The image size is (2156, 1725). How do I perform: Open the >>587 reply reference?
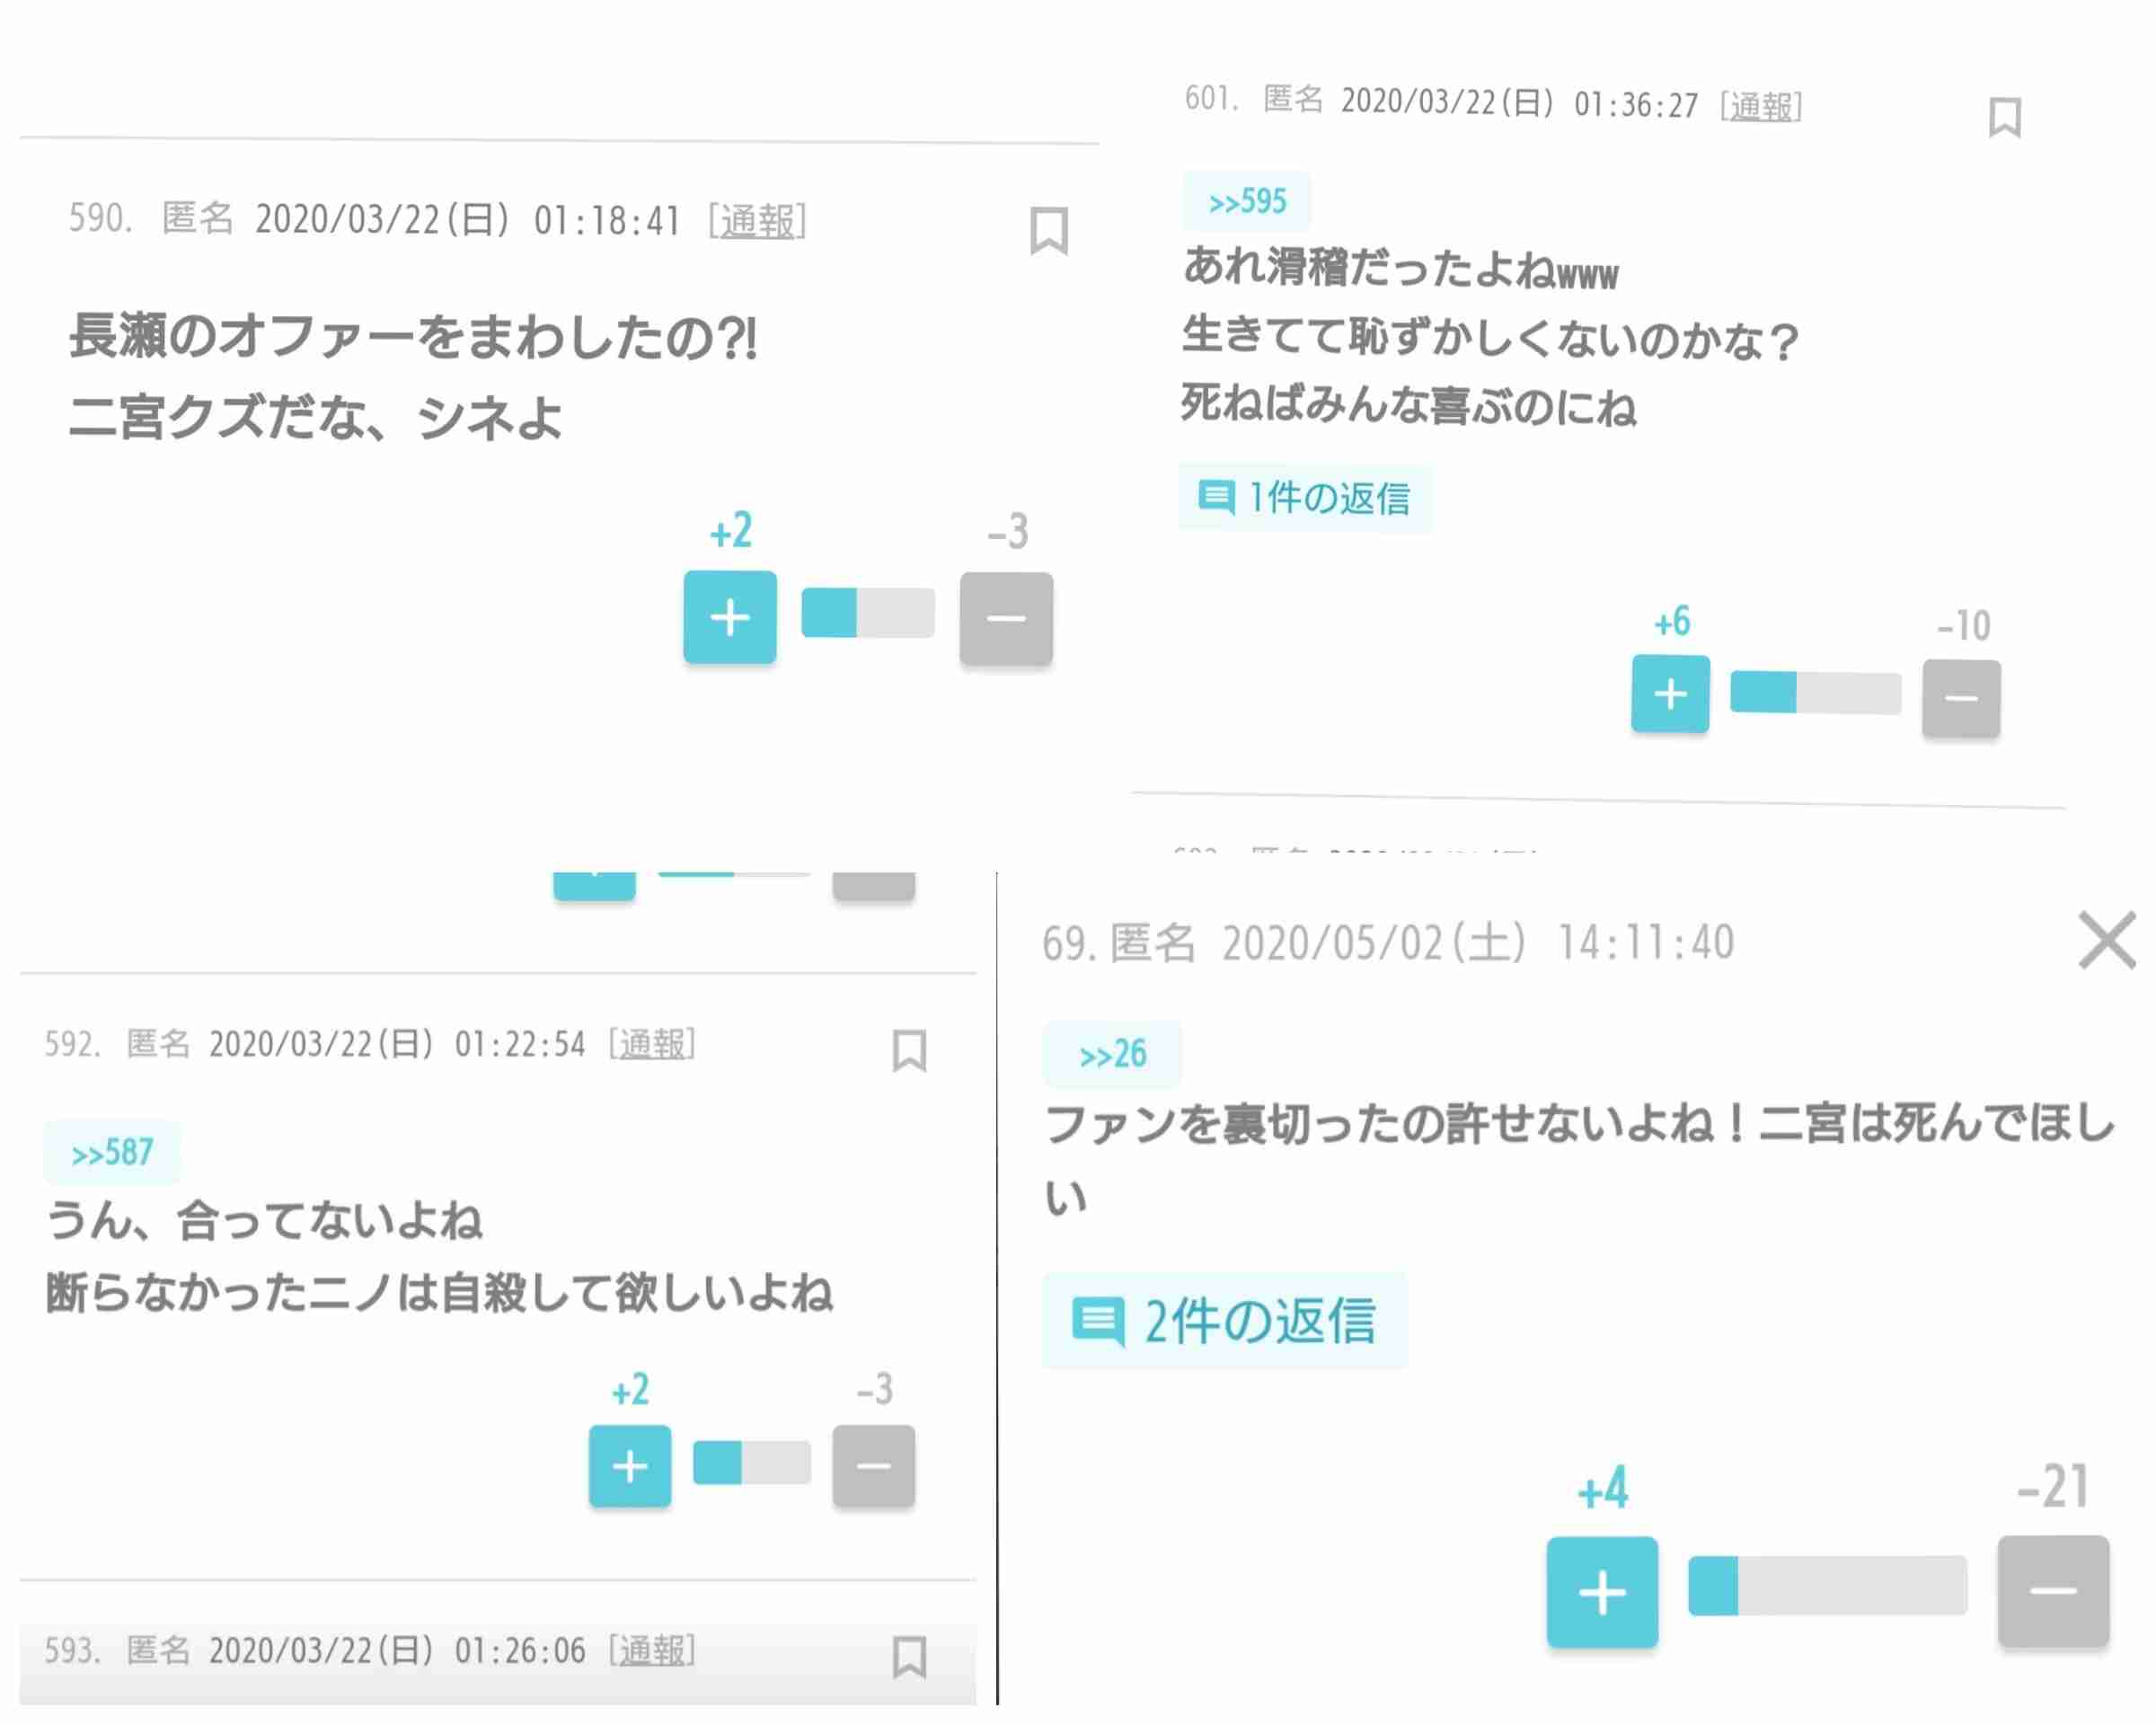click(112, 1153)
